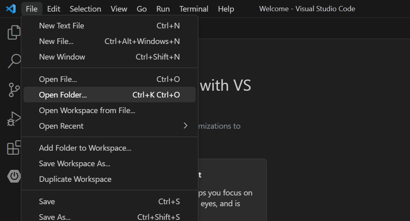Screen dimensions: 410x221
Task: Choose Open Folder... menu entry
Action: (x=110, y=95)
